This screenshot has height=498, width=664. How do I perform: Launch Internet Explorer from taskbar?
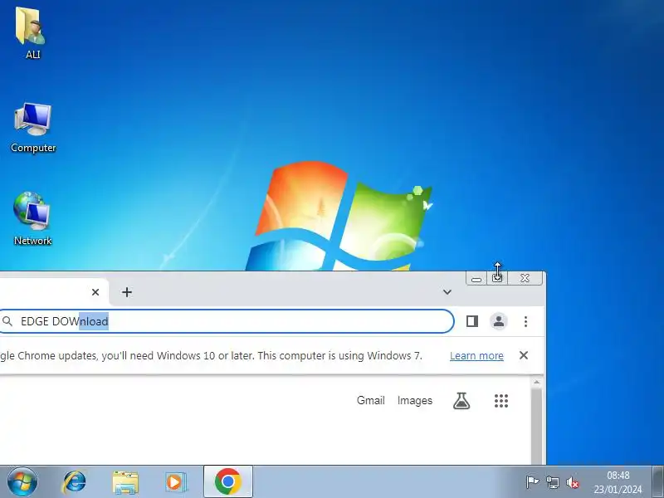[x=74, y=482]
